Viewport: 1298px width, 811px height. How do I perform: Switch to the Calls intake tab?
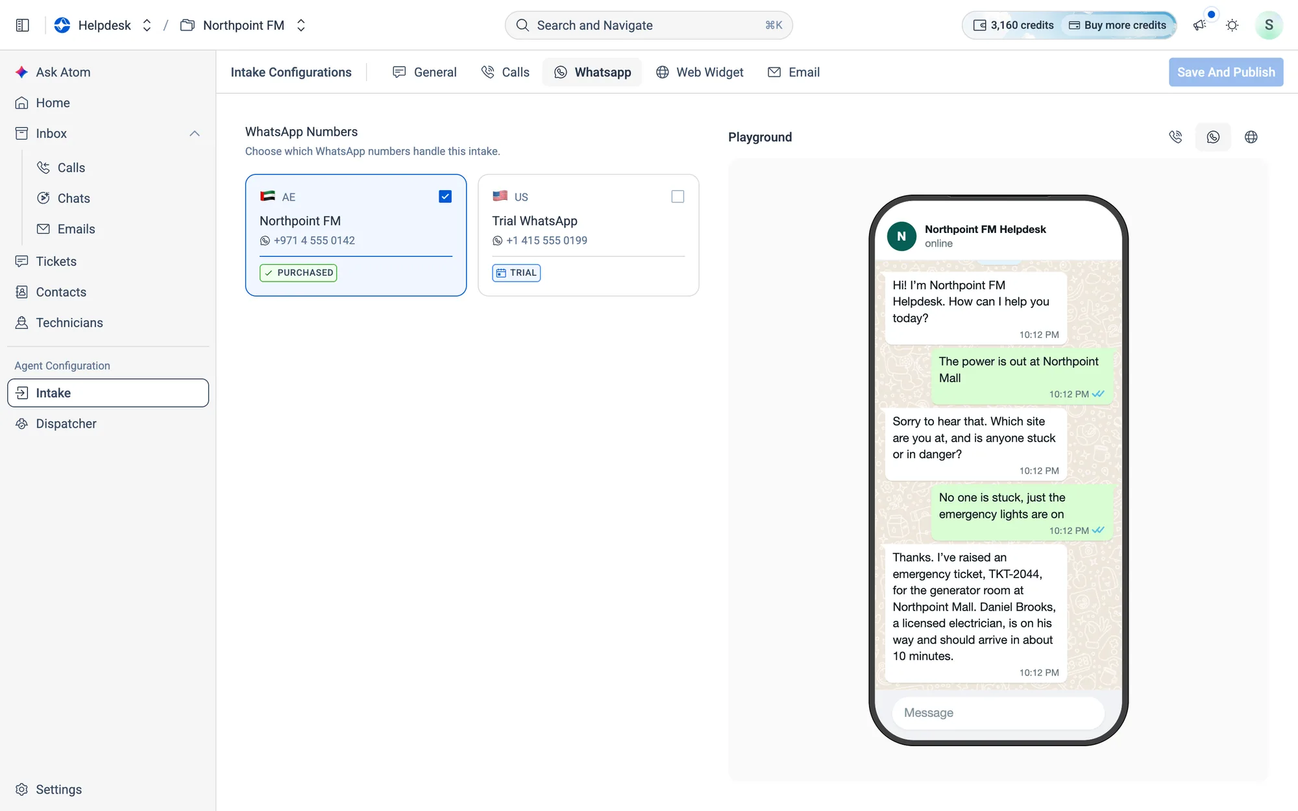tap(506, 72)
